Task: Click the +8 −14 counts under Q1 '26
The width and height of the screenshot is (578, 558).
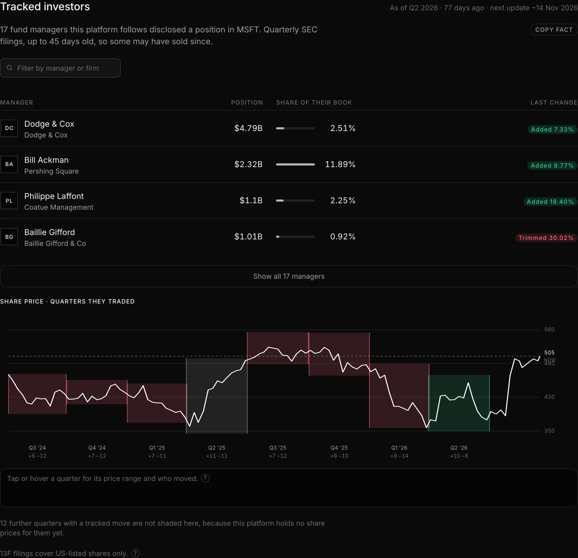Action: click(399, 456)
